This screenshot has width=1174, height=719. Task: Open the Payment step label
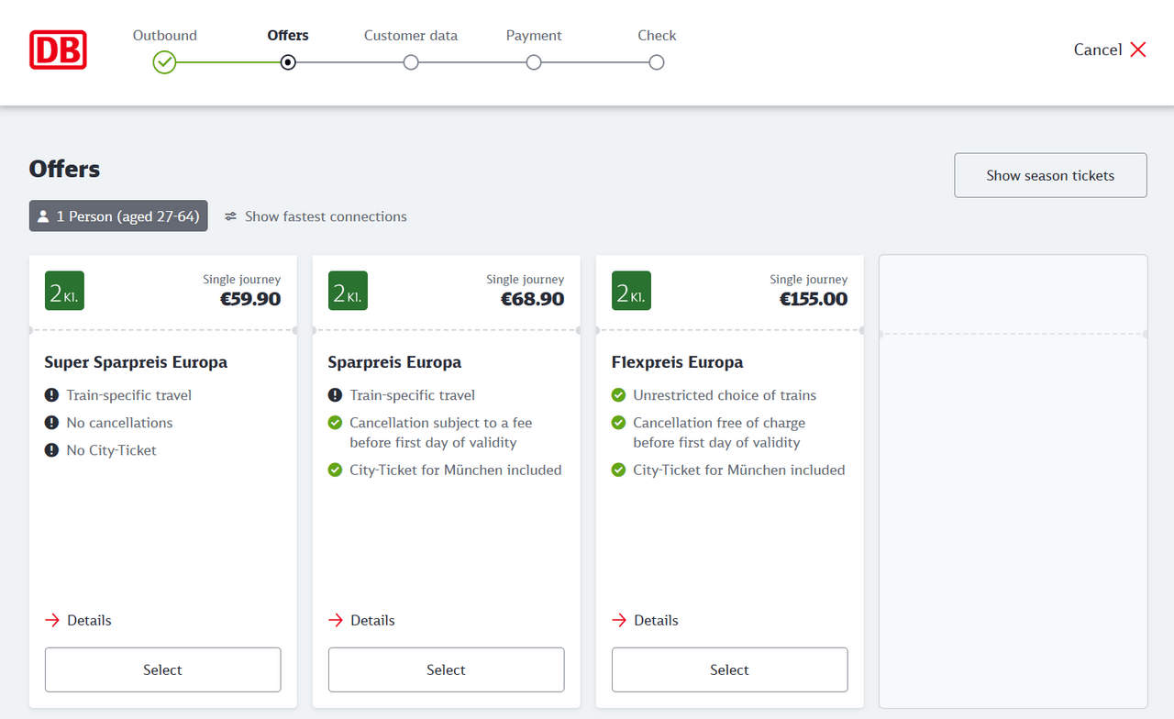pos(534,36)
